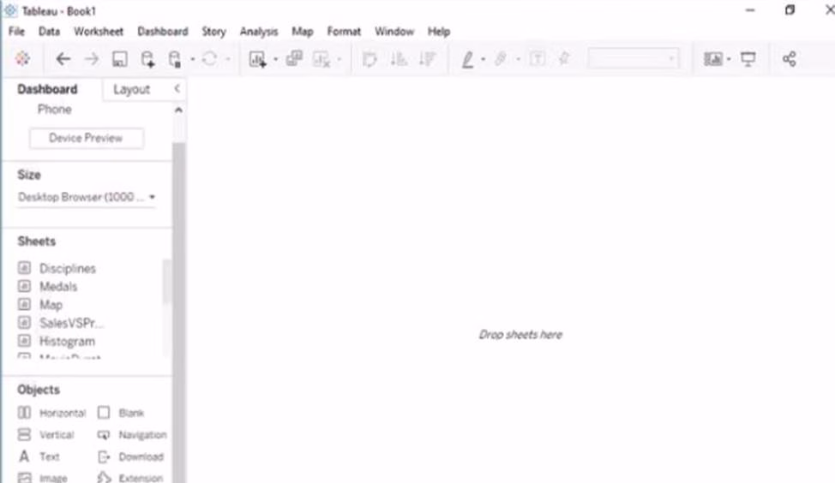The image size is (835, 483).
Task: Open the Size dropdown Desktop Browser
Action: coord(86,197)
